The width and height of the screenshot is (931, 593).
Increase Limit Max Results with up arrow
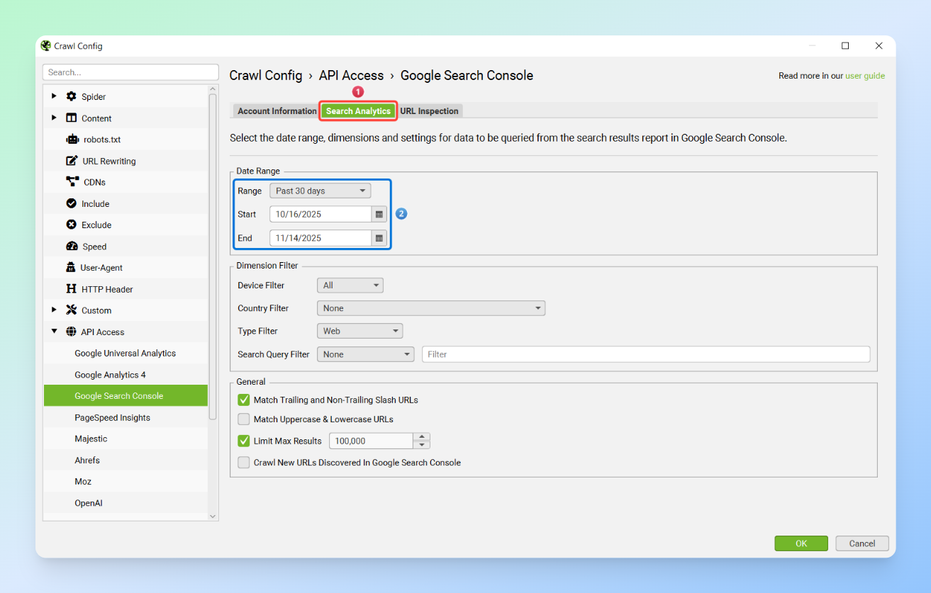422,437
